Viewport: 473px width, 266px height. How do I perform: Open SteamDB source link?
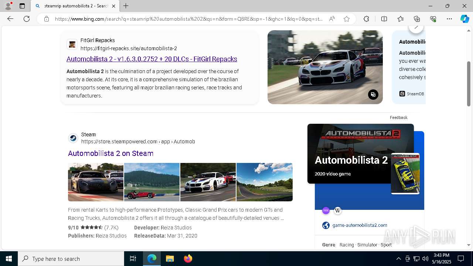[412, 94]
